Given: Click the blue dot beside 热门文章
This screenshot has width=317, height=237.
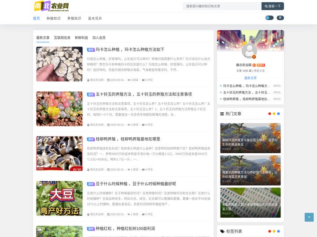Looking at the screenshot, I should (x=278, y=114).
